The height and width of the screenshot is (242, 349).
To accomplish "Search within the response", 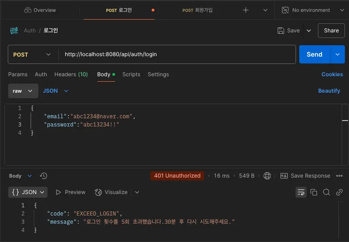I will coord(327,192).
